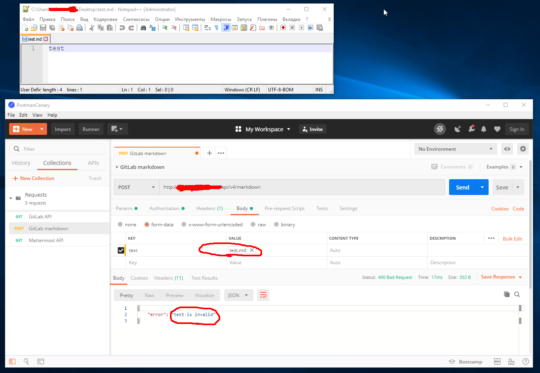Select the none body type radio
Viewport: 540px width, 373px height.
[x=120, y=225]
